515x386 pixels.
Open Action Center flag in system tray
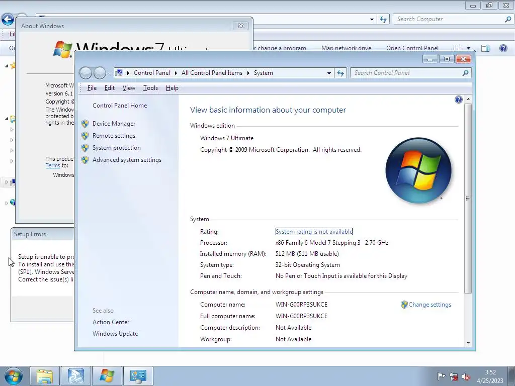pos(441,376)
